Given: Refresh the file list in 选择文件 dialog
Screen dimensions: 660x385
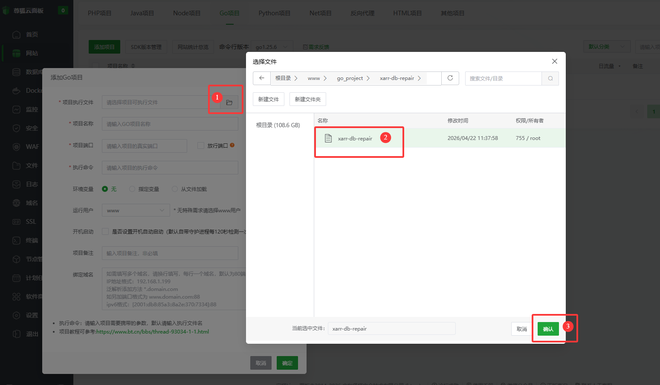Looking at the screenshot, I should click(450, 78).
